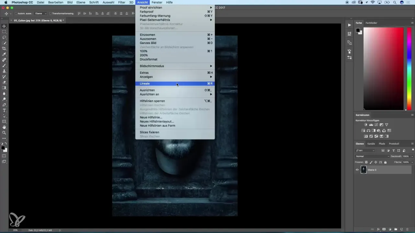Click the Ebene 0 layer thumbnail
The image size is (415, 233).
[x=363, y=170]
